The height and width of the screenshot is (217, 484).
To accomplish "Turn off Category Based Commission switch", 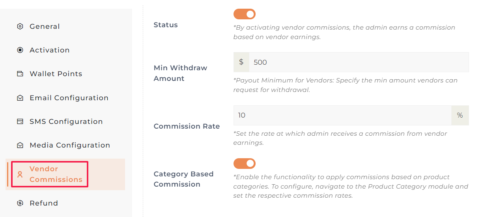I will [245, 163].
